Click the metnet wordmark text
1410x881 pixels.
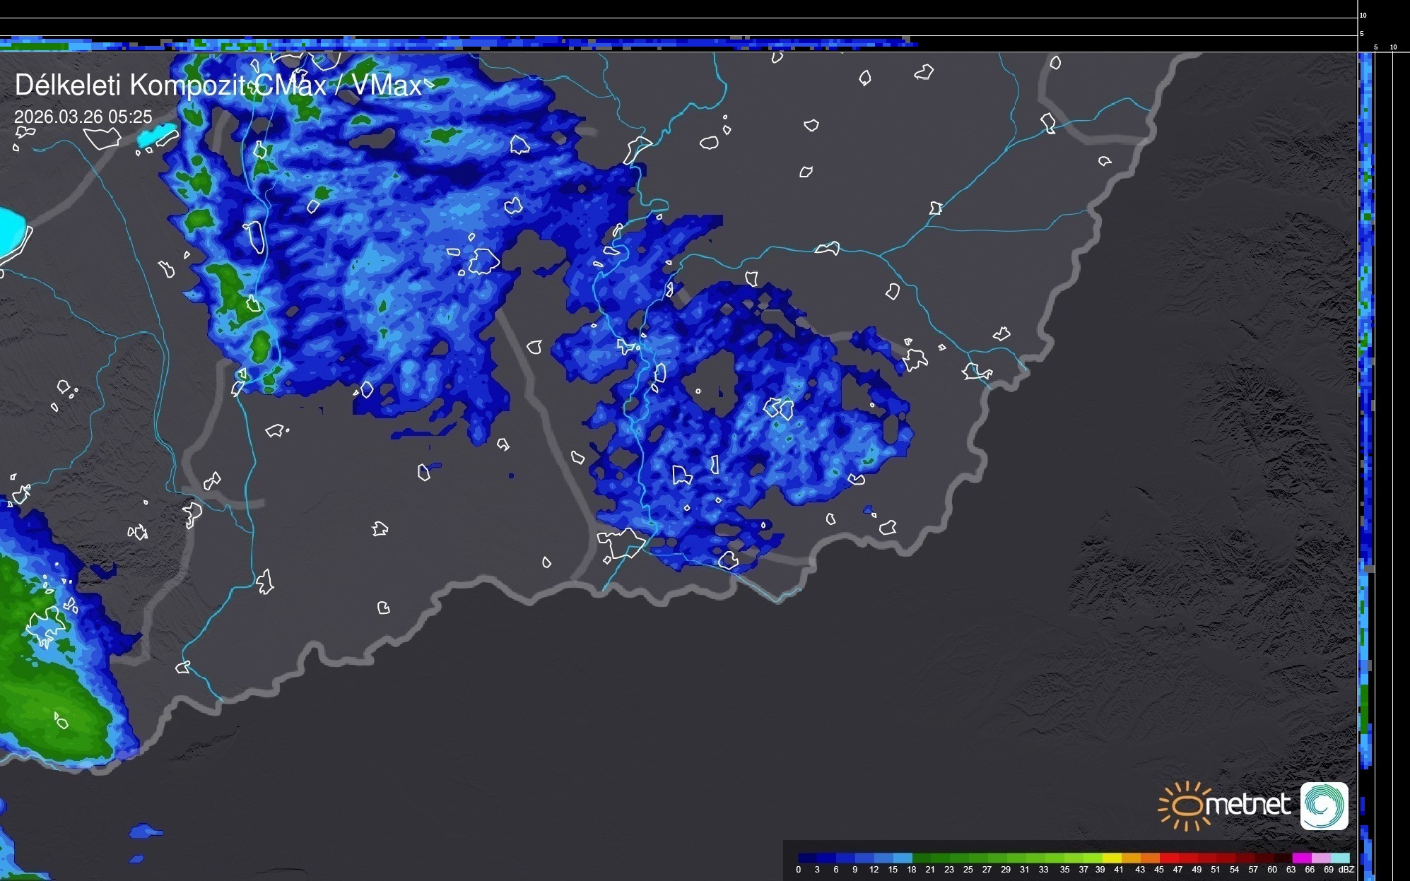click(1247, 805)
